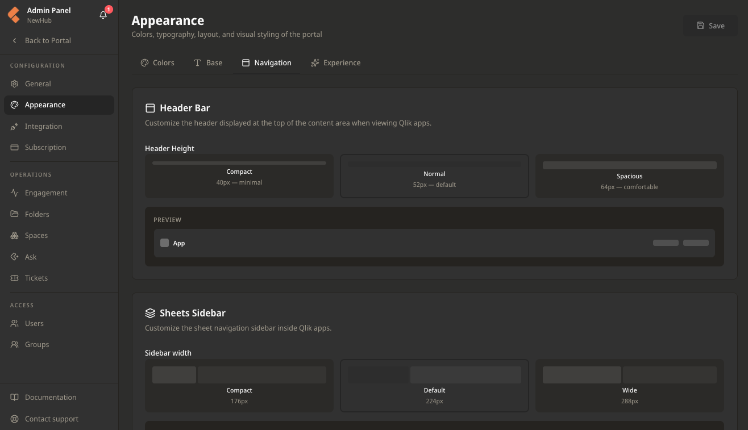Switch to the Experience tab
Screen dimensions: 748x430
[x=336, y=63]
